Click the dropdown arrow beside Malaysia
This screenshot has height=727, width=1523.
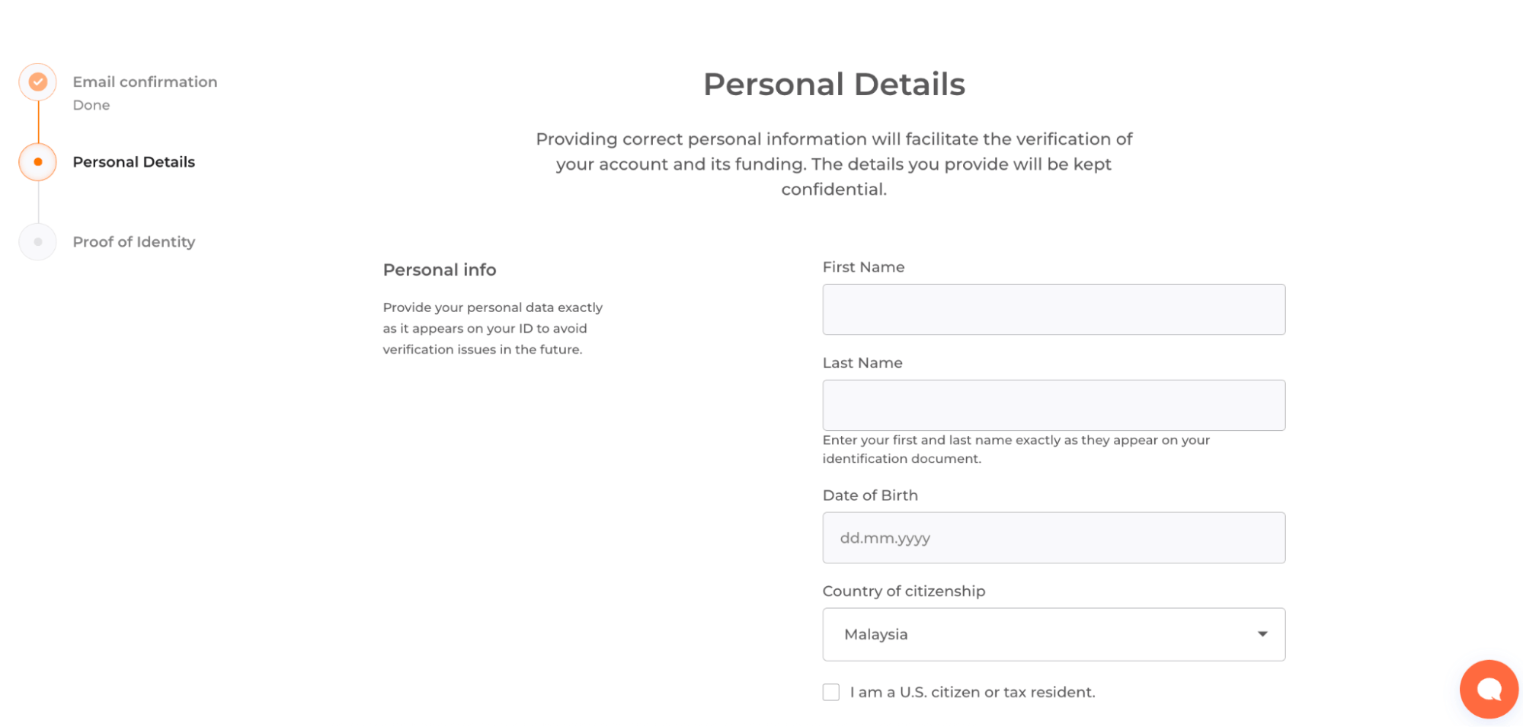pyautogui.click(x=1262, y=634)
